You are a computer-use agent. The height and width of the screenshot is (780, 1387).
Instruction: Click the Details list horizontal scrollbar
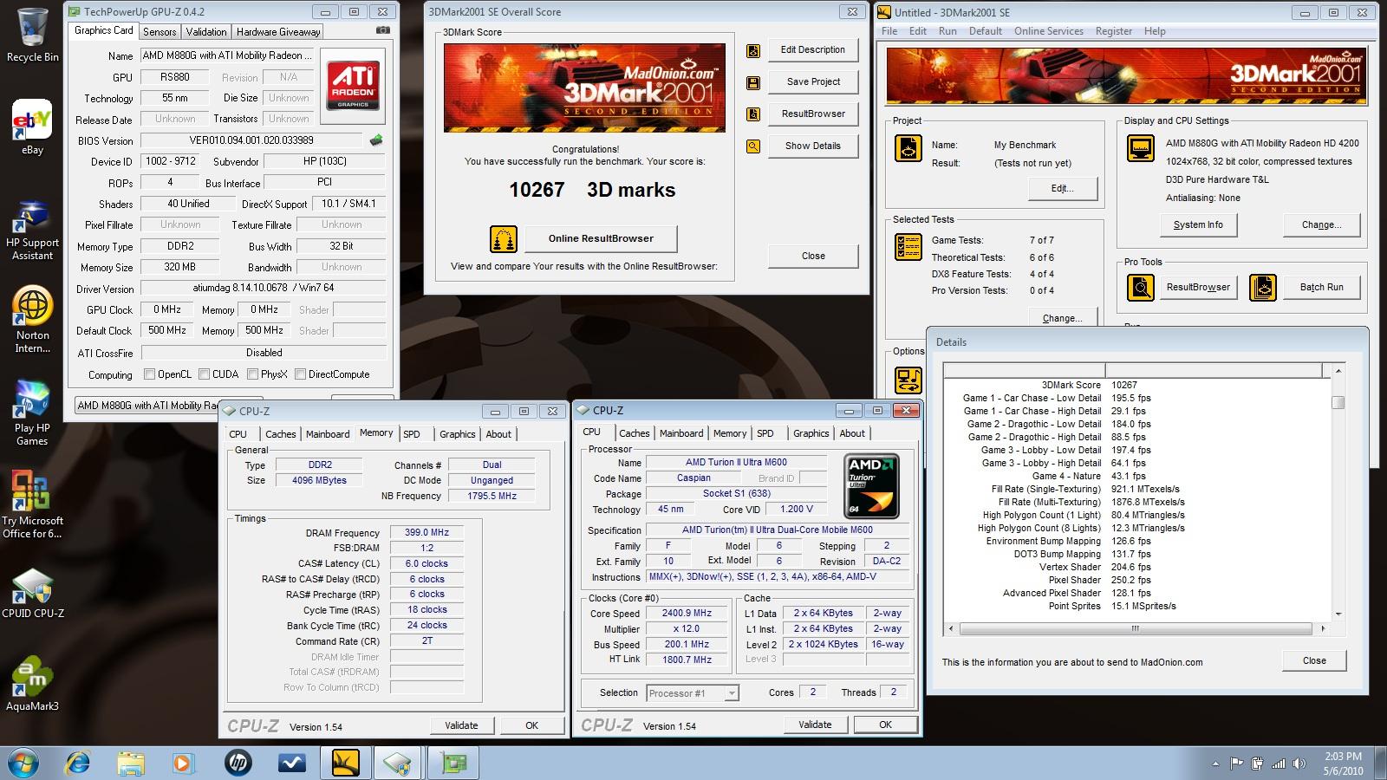pyautogui.click(x=1136, y=628)
